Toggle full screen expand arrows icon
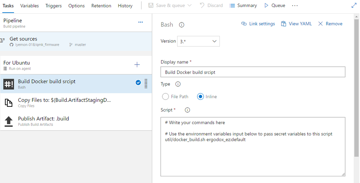 pos(354,6)
